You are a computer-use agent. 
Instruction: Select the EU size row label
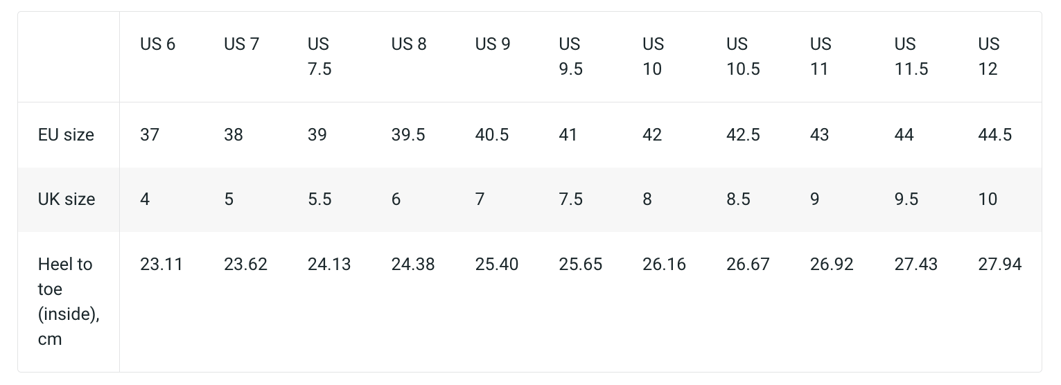click(66, 135)
